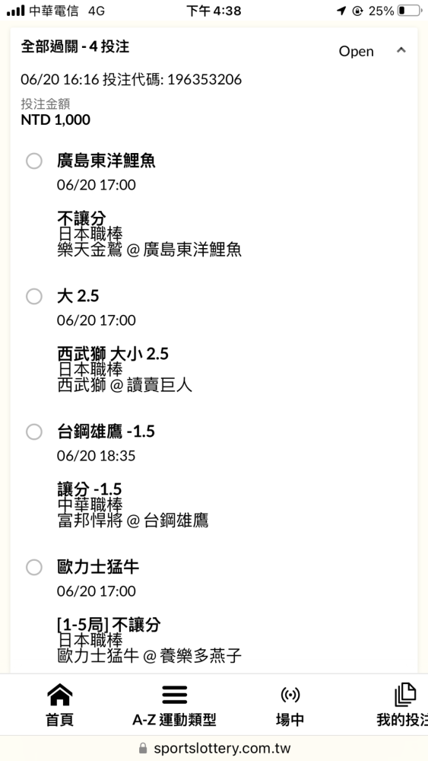428x761 pixels.
Task: Tap the 全部過關 - 4 投注 header
Action: click(75, 46)
